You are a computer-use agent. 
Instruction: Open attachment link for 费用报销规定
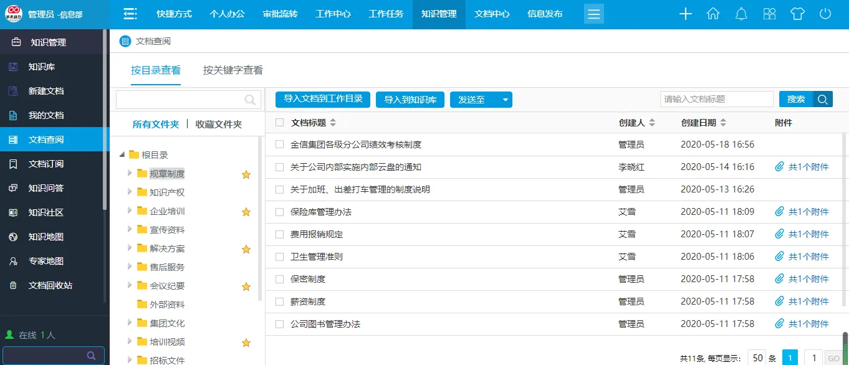pos(802,234)
